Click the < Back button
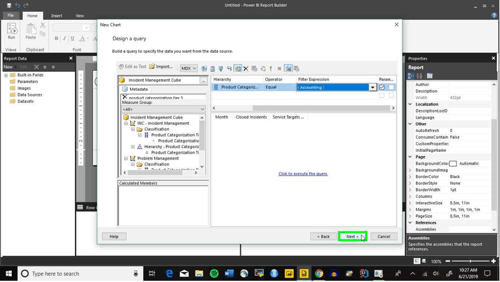Image resolution: width=500 pixels, height=282 pixels. 323,237
